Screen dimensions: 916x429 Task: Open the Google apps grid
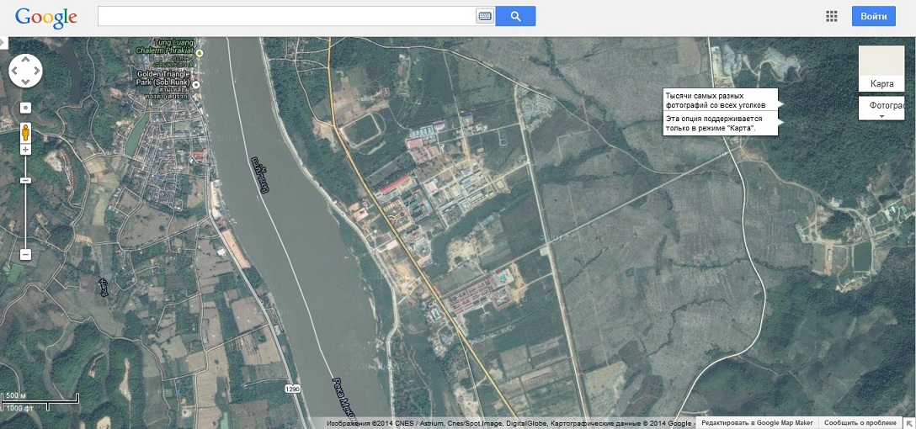coord(832,16)
